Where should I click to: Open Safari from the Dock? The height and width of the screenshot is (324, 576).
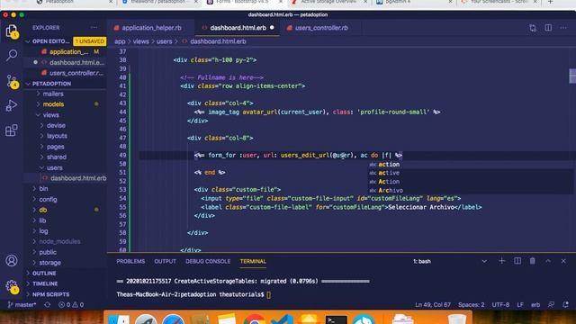(173, 320)
